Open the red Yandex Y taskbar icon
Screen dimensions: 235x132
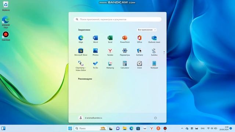[152, 128]
